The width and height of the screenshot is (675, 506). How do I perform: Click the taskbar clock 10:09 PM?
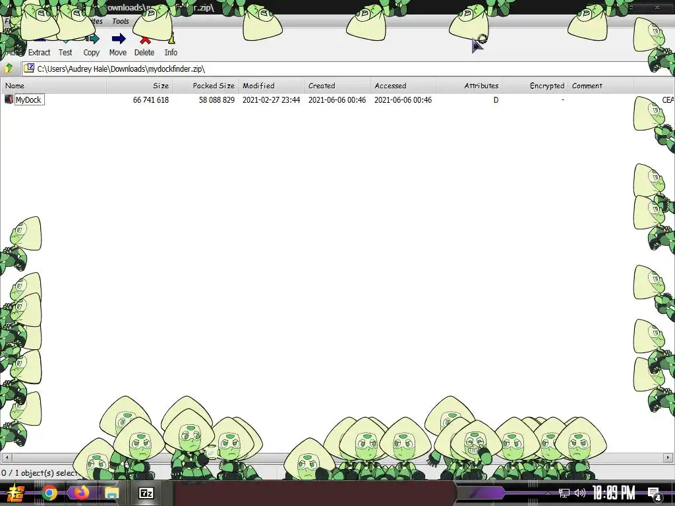click(614, 493)
